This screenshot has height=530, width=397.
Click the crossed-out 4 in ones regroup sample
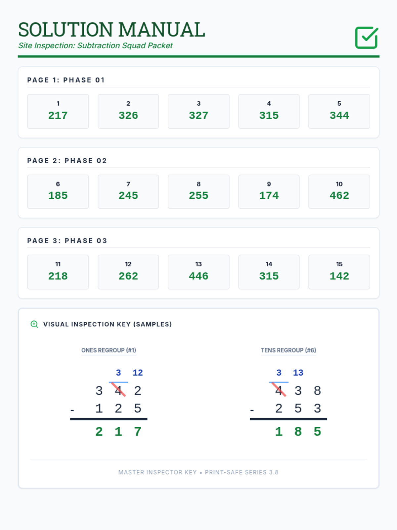[118, 390]
